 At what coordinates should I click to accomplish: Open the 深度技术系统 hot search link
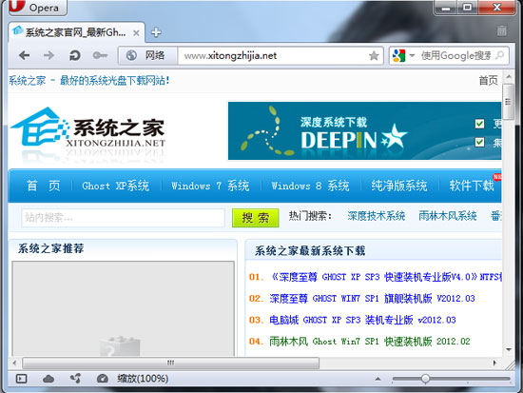pos(377,216)
